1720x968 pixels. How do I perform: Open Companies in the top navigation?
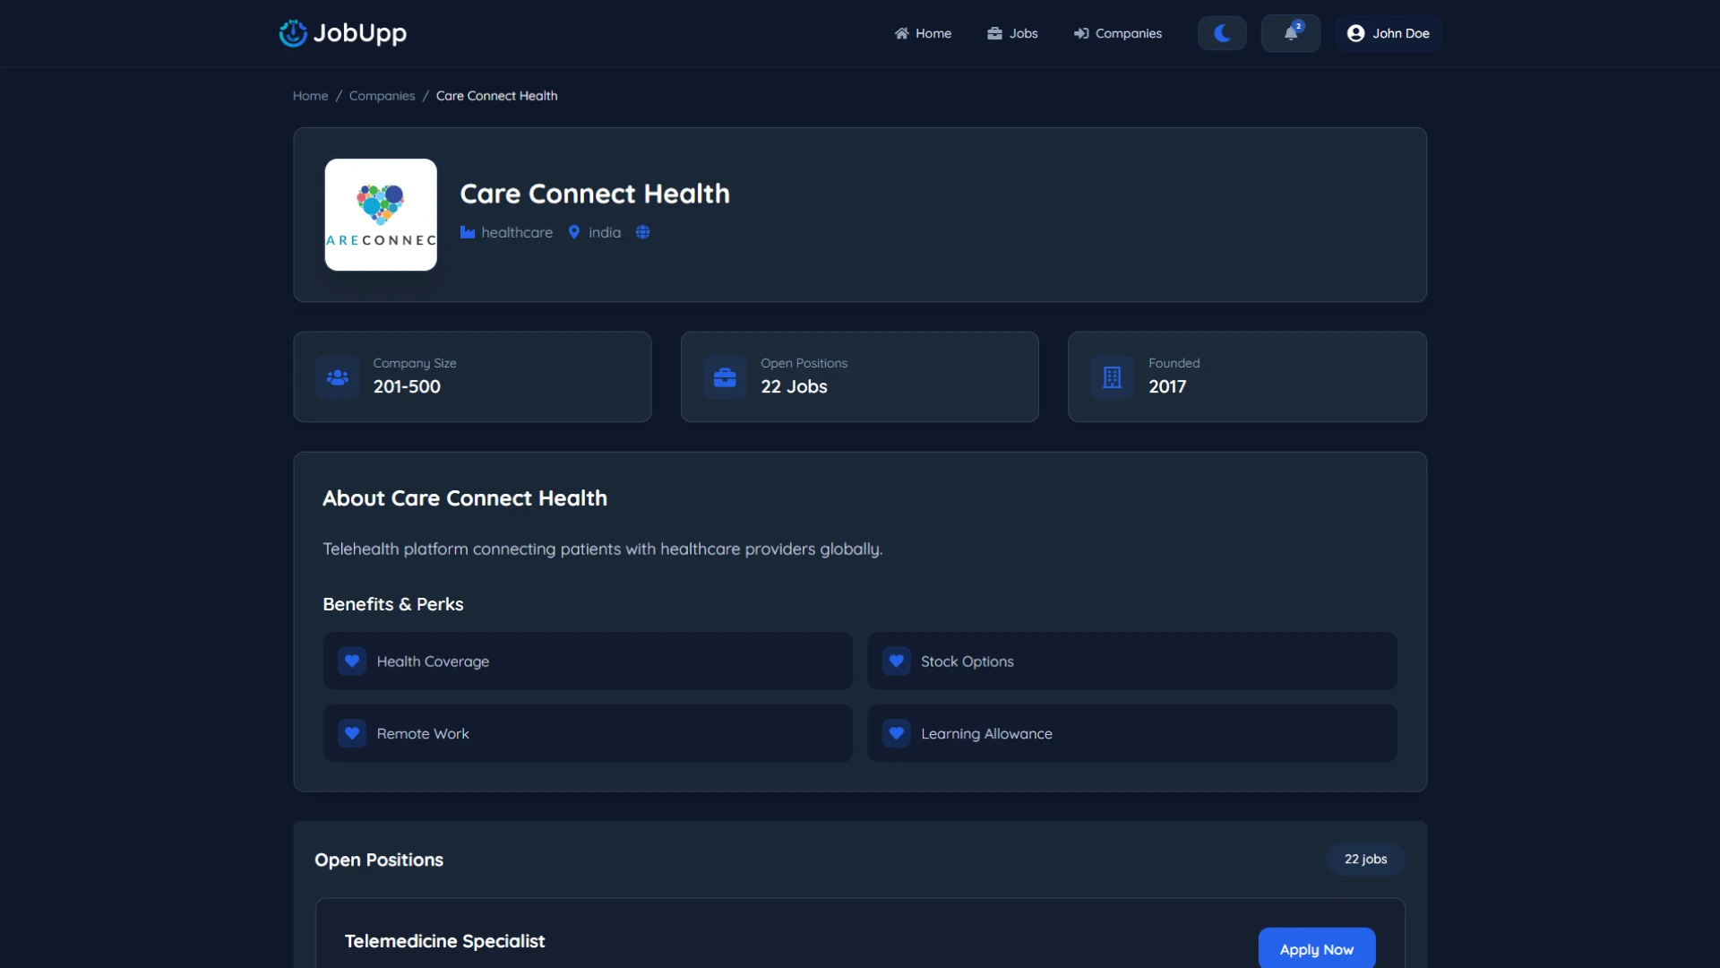pos(1117,33)
